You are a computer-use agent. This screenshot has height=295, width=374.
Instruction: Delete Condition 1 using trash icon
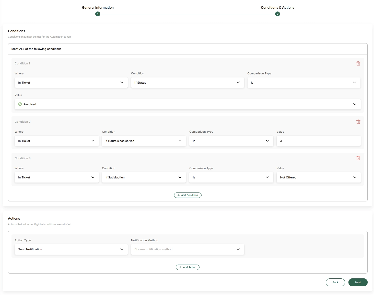pyautogui.click(x=358, y=63)
